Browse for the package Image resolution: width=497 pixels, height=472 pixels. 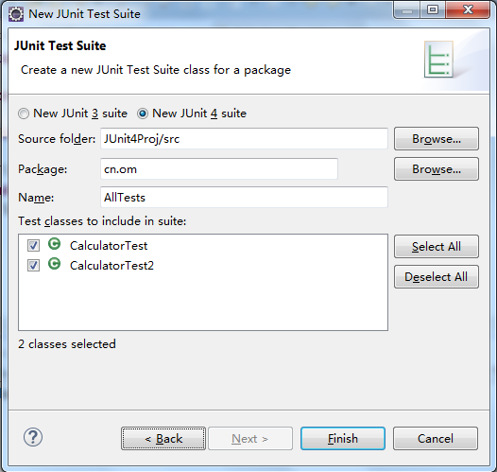coord(437,169)
